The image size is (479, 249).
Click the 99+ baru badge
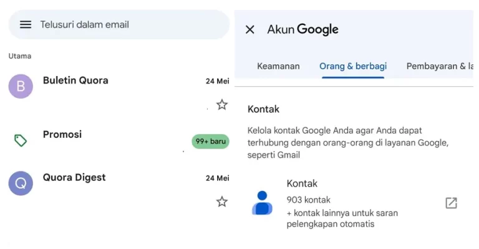210,141
